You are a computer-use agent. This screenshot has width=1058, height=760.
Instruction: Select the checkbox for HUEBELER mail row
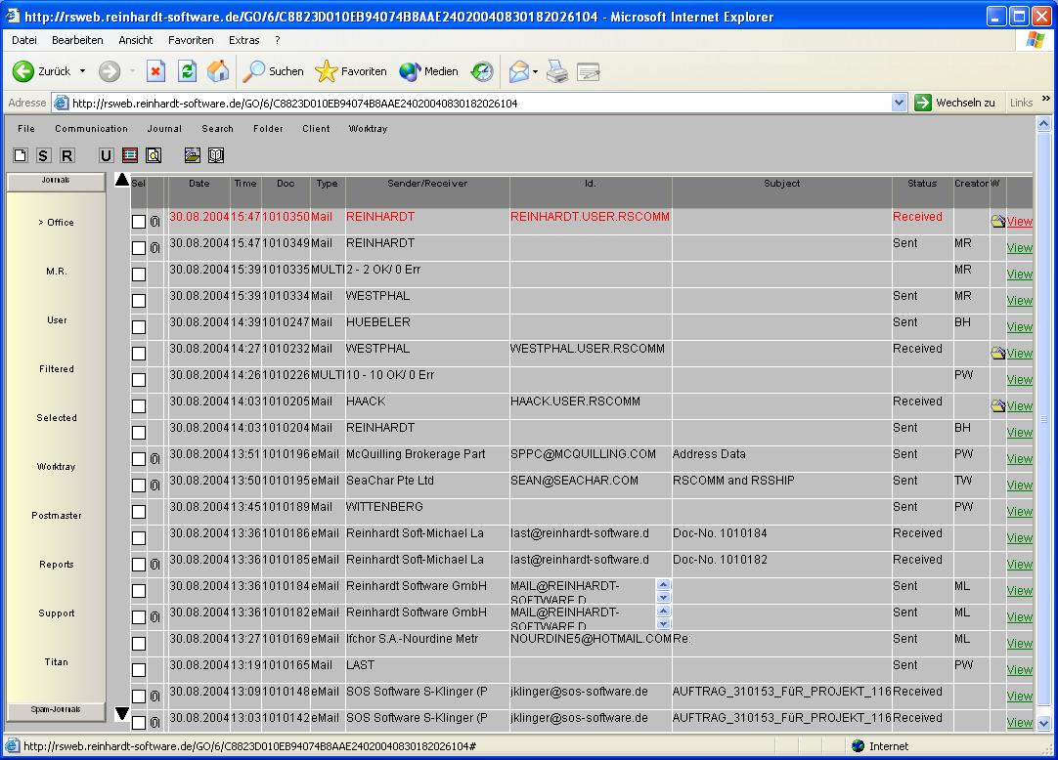click(x=139, y=327)
